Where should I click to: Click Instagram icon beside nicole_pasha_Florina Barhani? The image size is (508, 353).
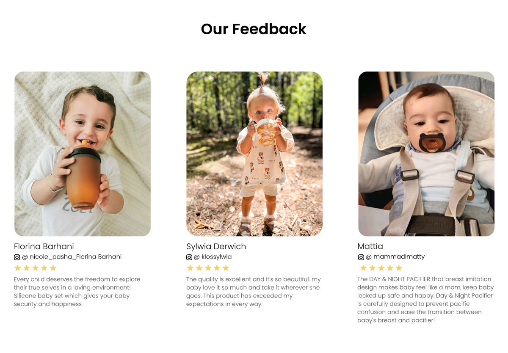click(x=17, y=257)
